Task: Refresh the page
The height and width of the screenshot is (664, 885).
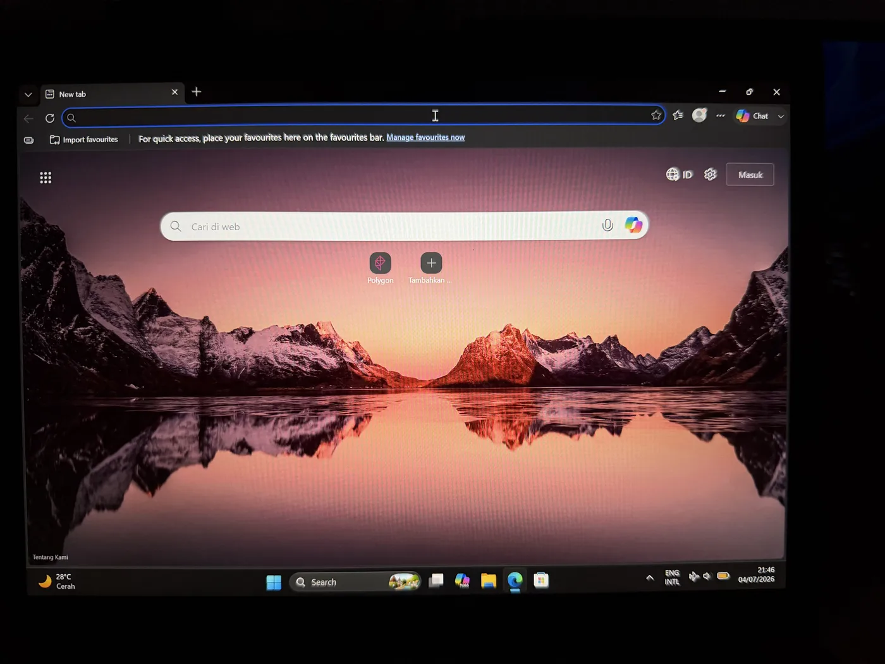Action: click(50, 118)
